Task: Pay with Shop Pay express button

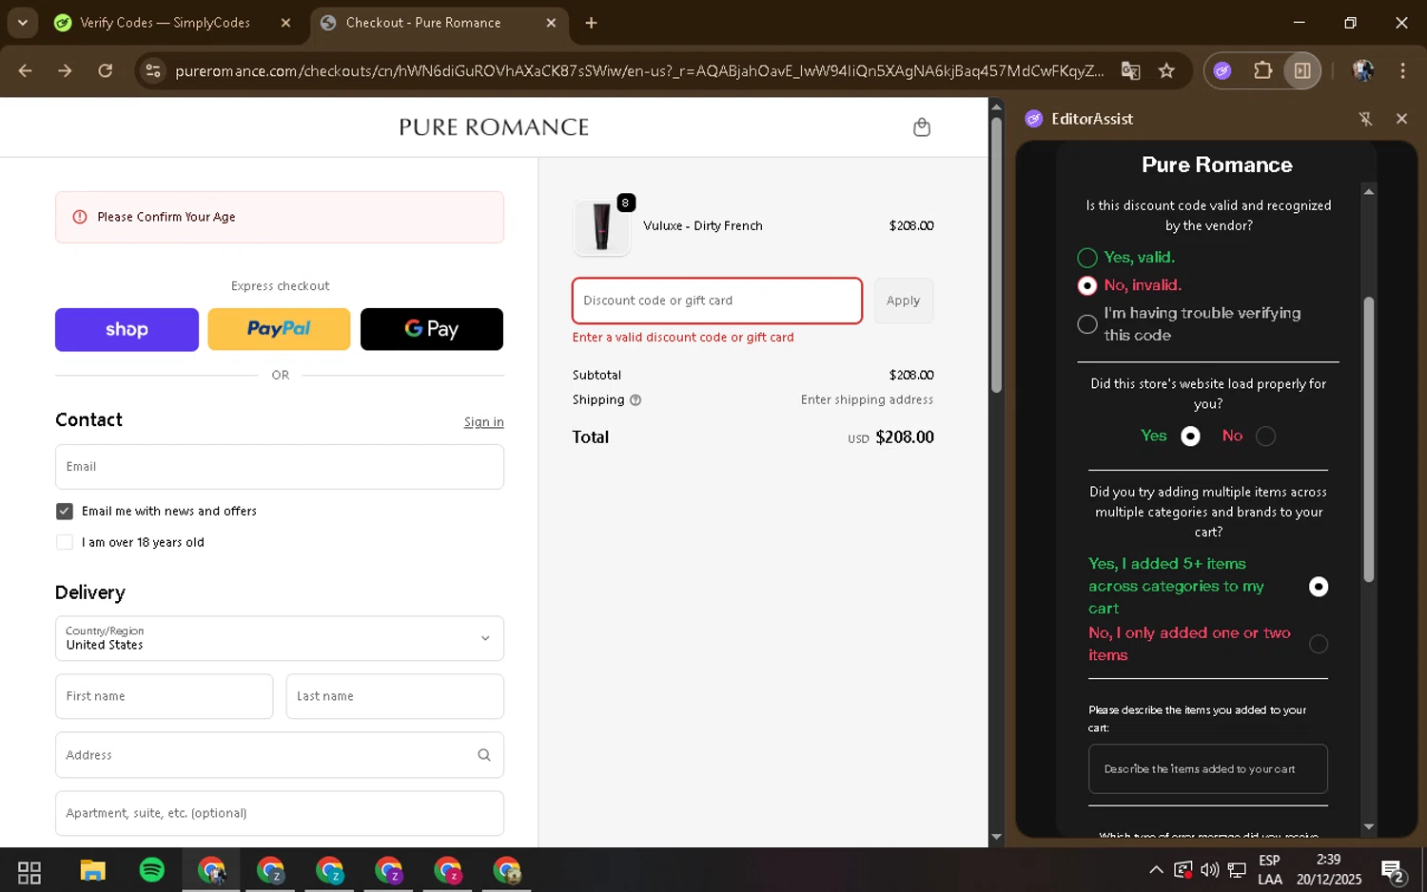Action: click(127, 329)
